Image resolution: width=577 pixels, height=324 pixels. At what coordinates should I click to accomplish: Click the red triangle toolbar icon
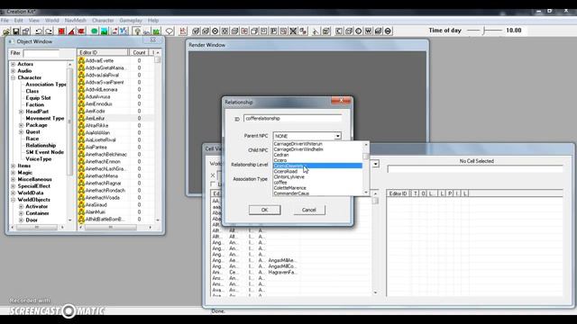[x=71, y=31]
